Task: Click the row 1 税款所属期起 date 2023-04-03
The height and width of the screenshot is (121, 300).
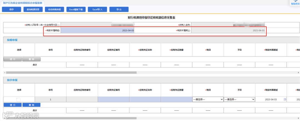Action: tap(270, 99)
